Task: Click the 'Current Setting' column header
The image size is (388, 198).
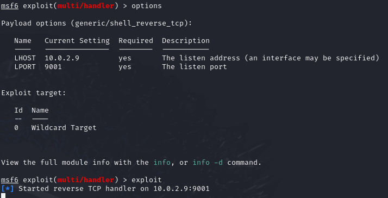Action: pos(77,41)
